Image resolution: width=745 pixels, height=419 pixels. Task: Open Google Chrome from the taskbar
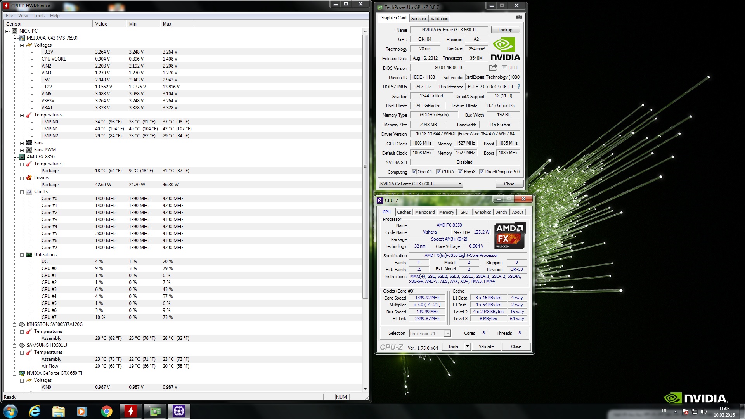pos(106,411)
